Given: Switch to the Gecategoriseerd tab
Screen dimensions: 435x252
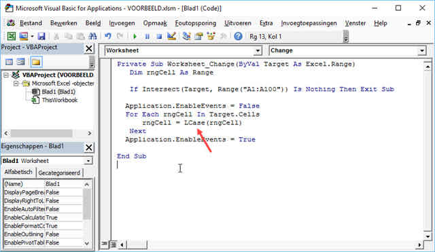Looking at the screenshot, I should point(59,173).
